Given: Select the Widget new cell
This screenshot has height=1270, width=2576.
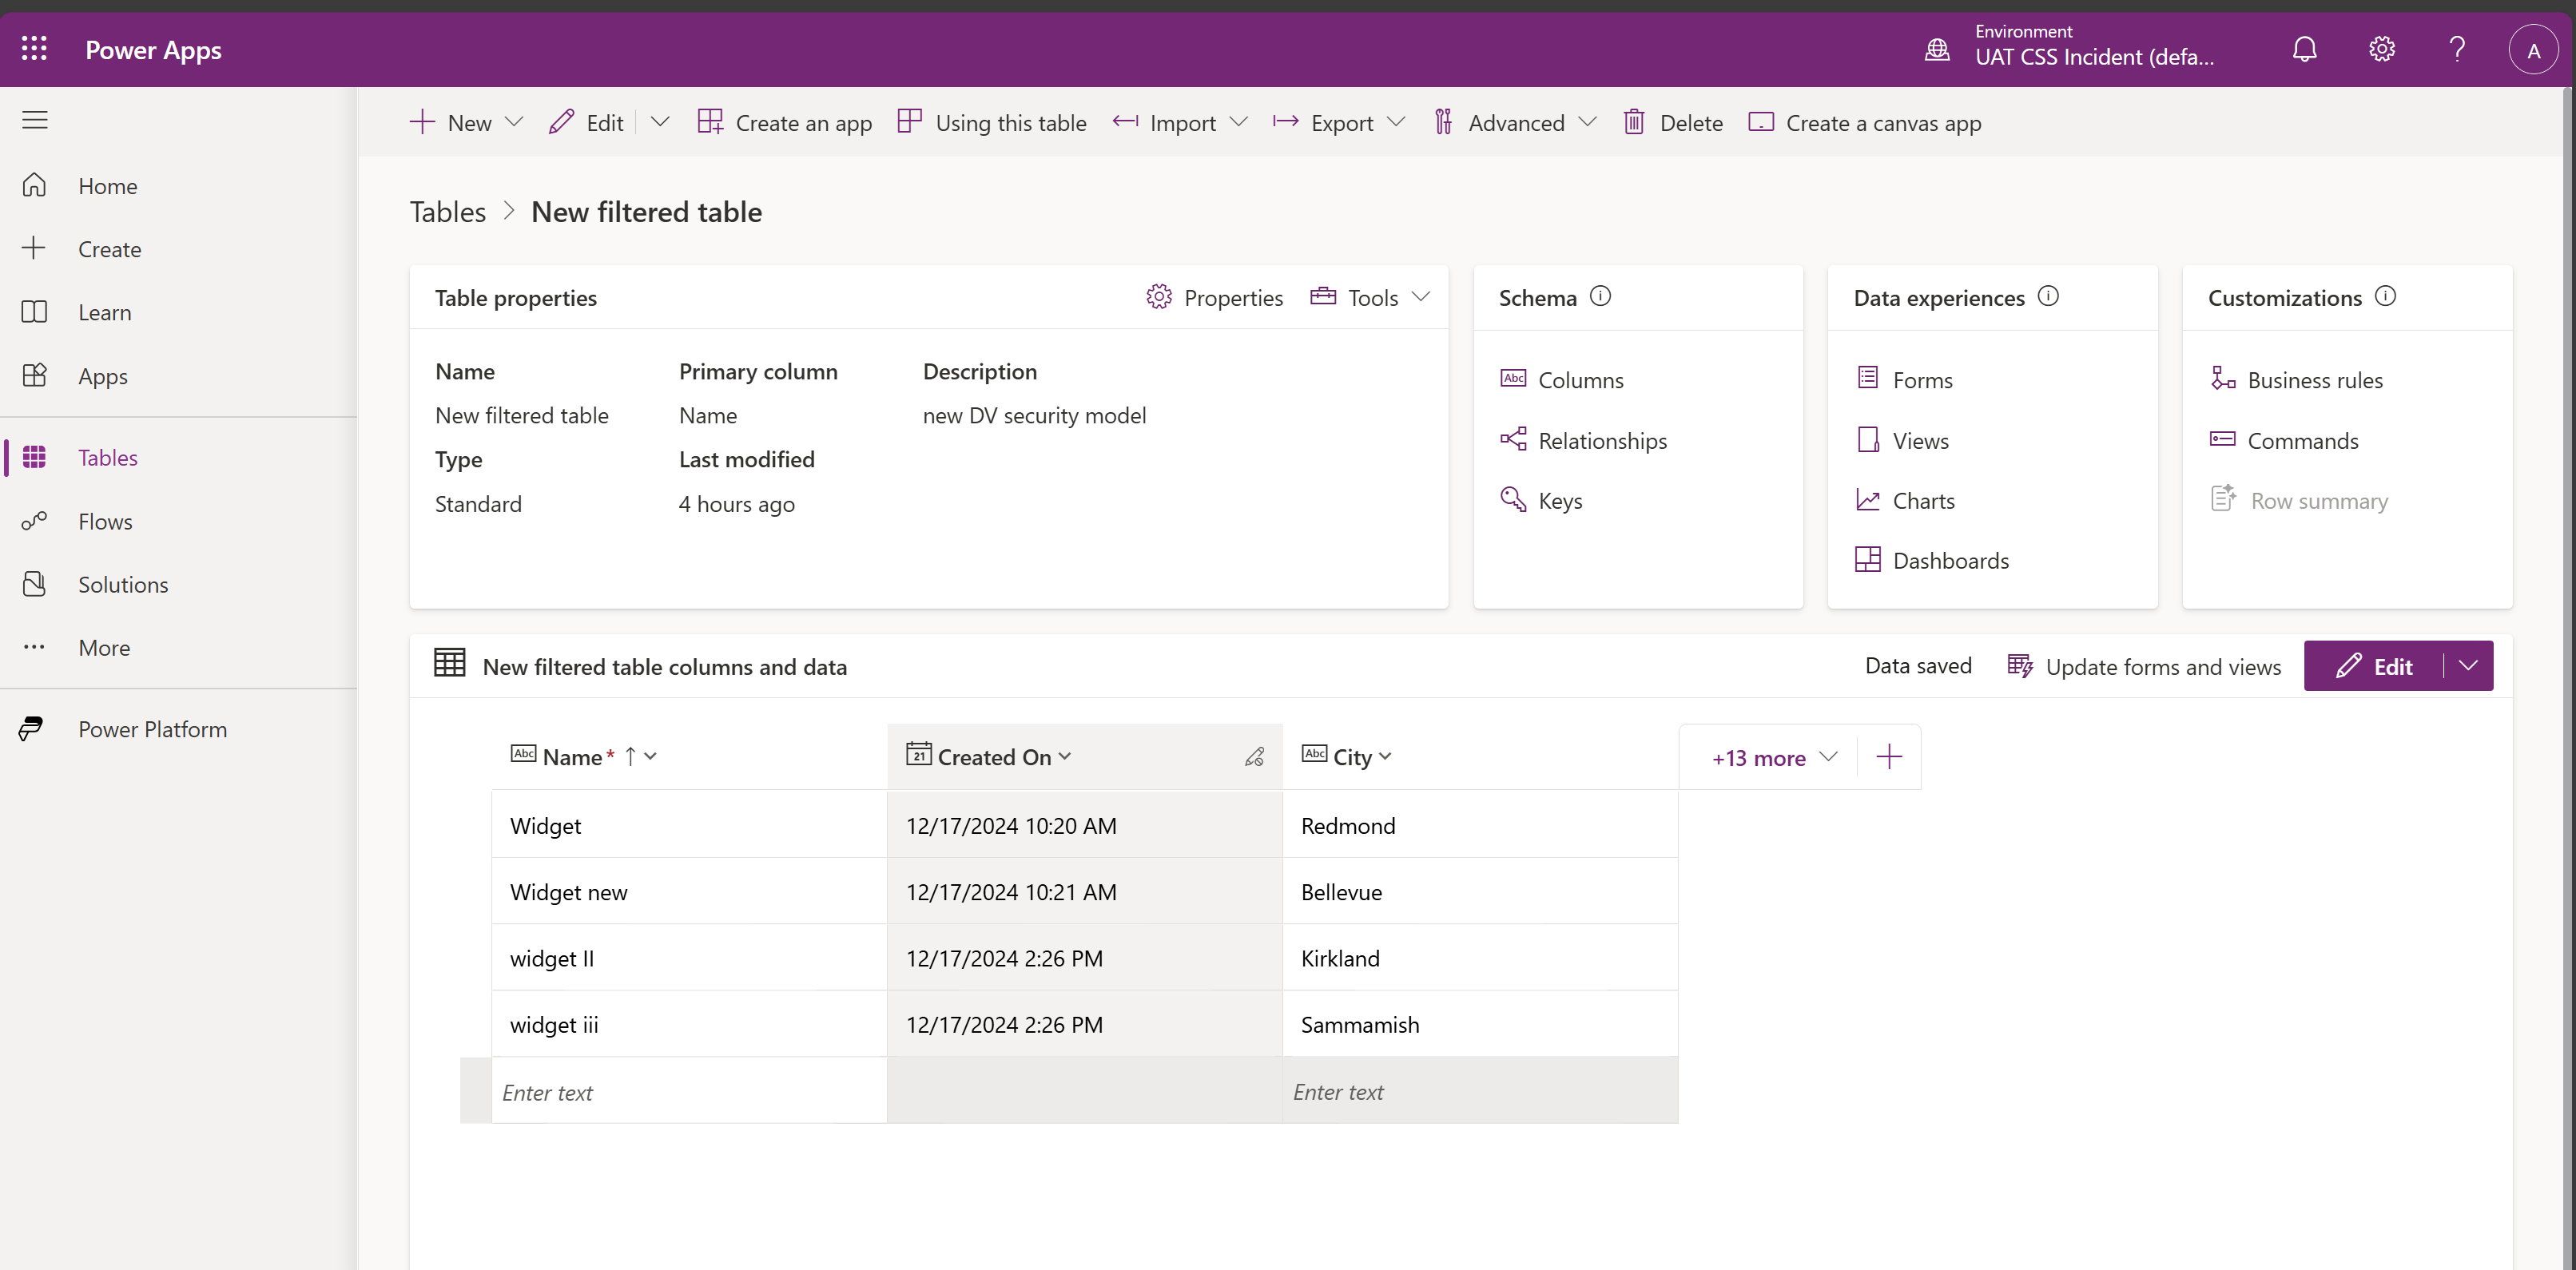Looking at the screenshot, I should [x=689, y=892].
